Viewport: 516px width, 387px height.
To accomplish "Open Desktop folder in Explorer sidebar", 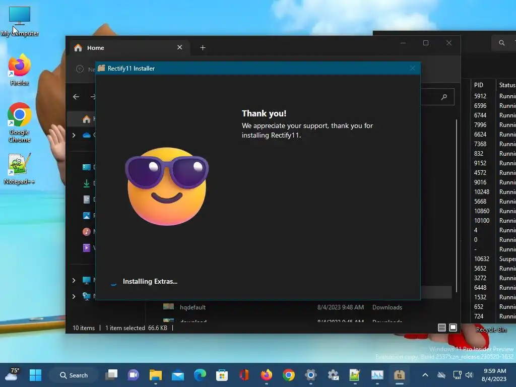I will (87, 167).
